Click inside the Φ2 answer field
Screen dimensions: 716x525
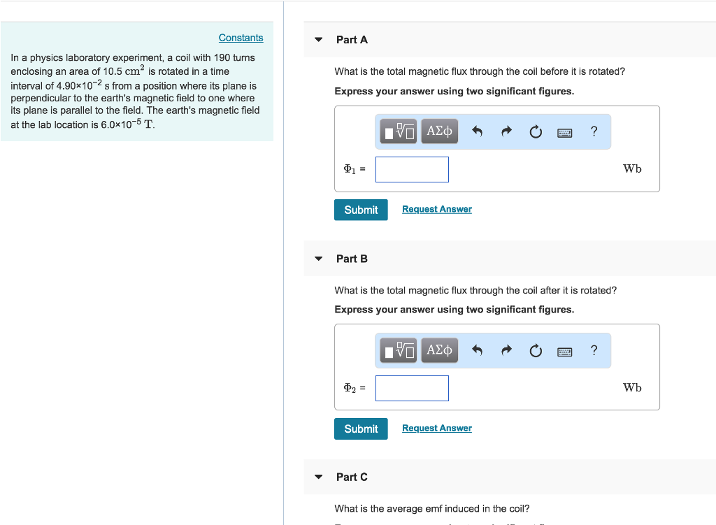[x=412, y=388]
